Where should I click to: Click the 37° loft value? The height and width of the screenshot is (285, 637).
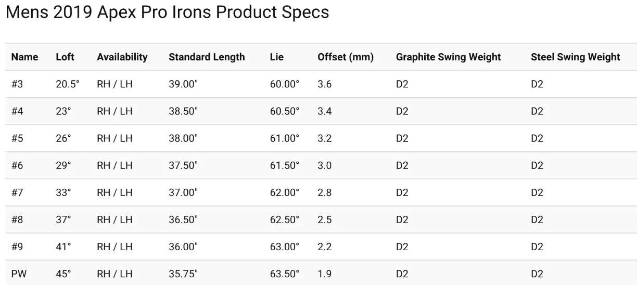pos(63,219)
